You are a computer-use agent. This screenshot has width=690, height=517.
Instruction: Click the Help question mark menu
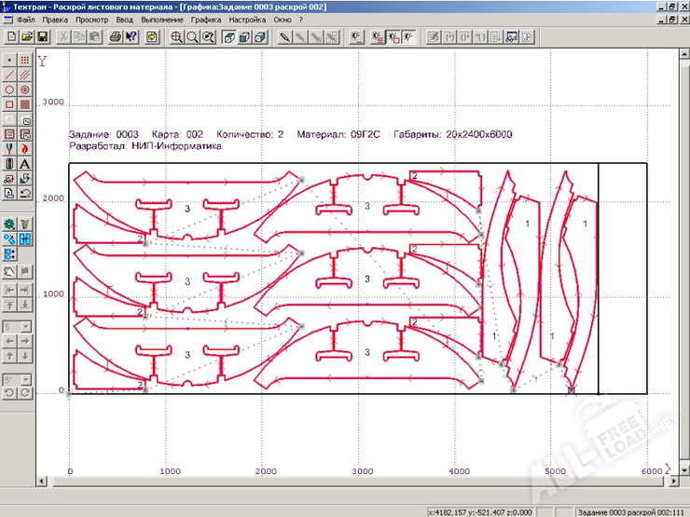[x=301, y=20]
